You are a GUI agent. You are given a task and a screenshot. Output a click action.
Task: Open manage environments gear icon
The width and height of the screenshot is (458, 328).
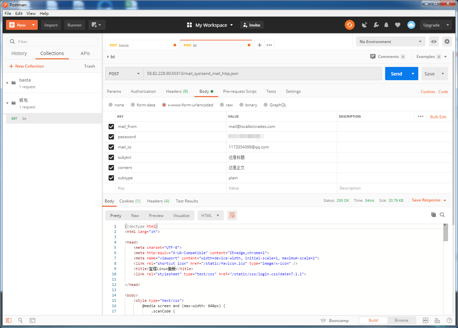pos(447,41)
